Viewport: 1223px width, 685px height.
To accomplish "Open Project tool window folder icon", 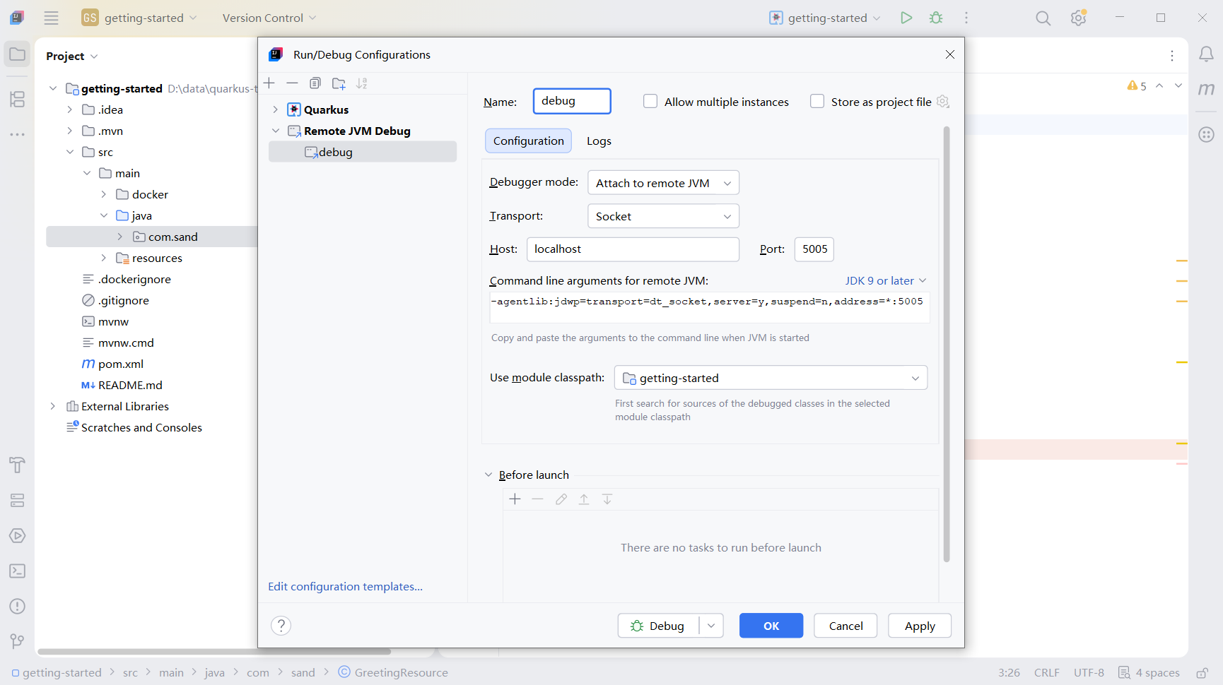I will 17,54.
